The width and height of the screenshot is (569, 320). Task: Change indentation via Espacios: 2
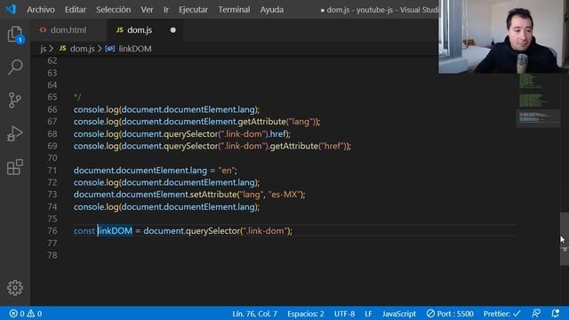(306, 314)
